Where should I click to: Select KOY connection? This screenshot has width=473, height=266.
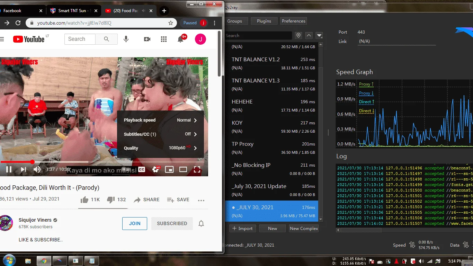point(272,127)
